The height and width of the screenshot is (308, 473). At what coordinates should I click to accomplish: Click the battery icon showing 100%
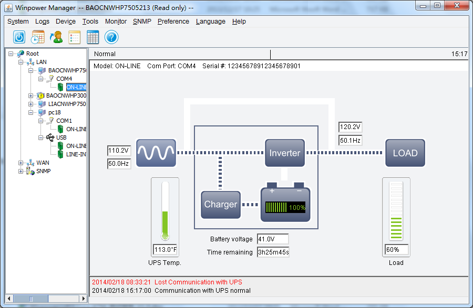(x=285, y=204)
